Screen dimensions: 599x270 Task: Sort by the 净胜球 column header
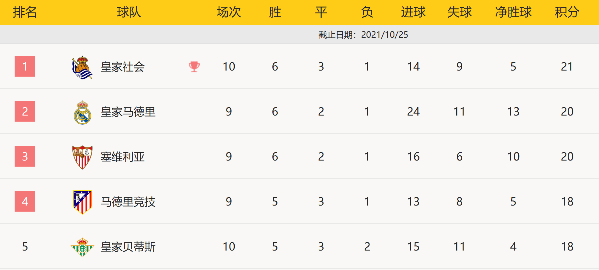[x=513, y=12]
